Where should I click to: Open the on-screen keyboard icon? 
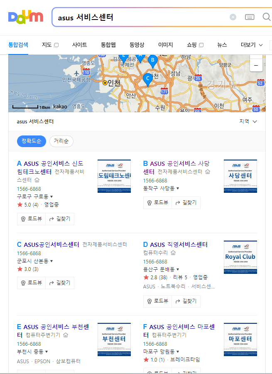(250, 17)
